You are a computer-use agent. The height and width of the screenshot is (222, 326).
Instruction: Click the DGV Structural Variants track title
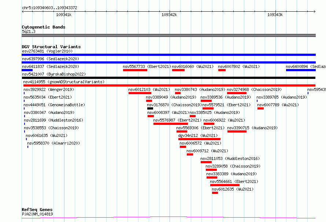point(51,47)
